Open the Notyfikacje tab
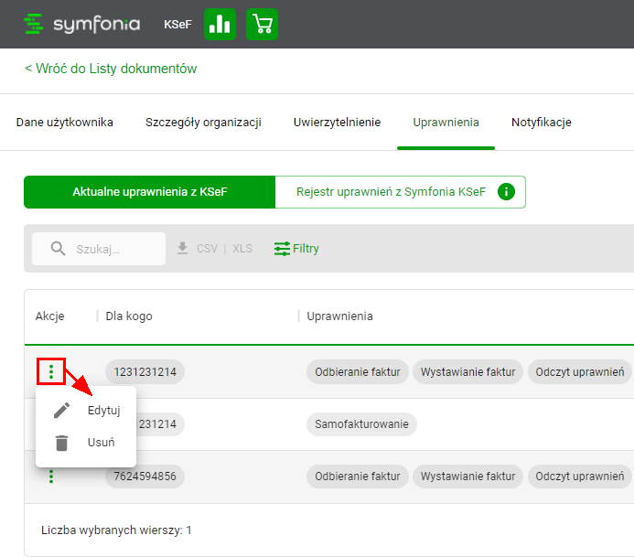 542,123
